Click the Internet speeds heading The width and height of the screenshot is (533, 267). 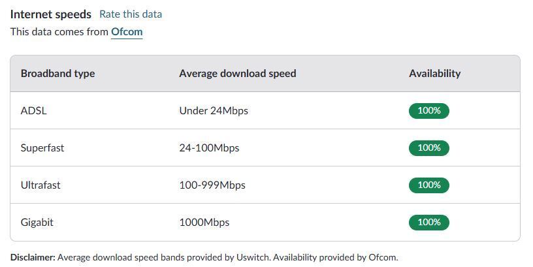[x=51, y=14]
